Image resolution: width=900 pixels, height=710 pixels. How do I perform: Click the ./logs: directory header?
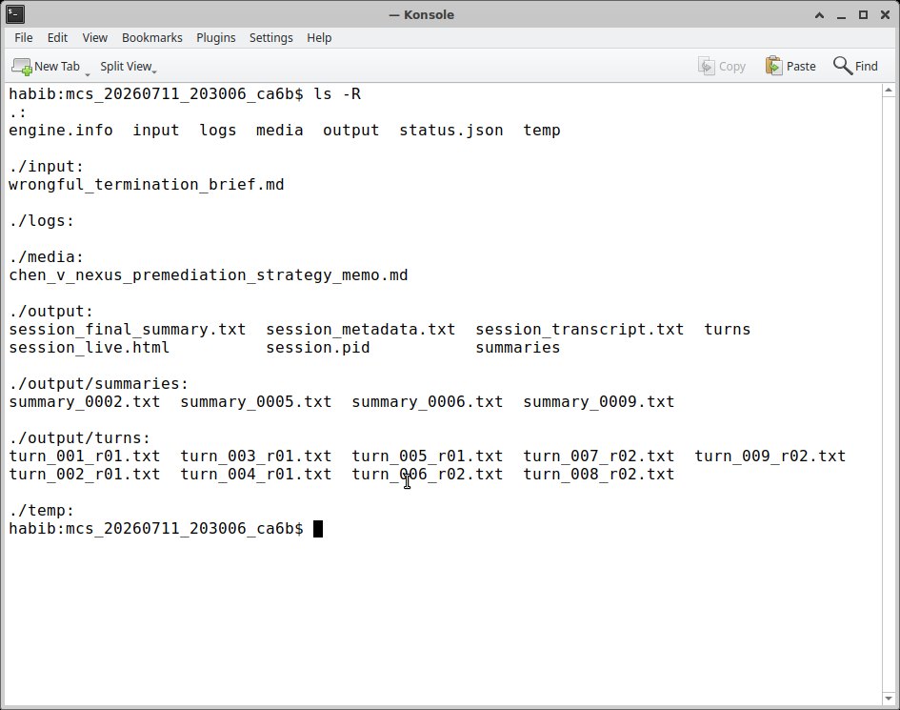pos(42,220)
